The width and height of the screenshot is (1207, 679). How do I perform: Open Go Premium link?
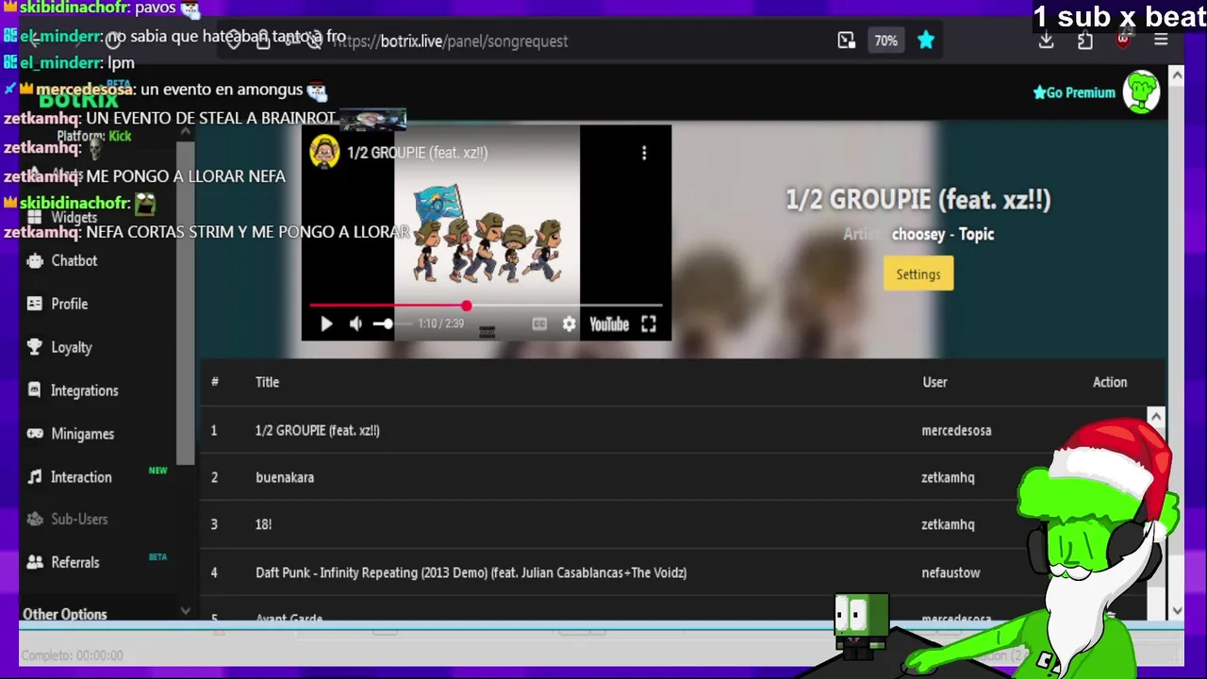click(x=1074, y=92)
